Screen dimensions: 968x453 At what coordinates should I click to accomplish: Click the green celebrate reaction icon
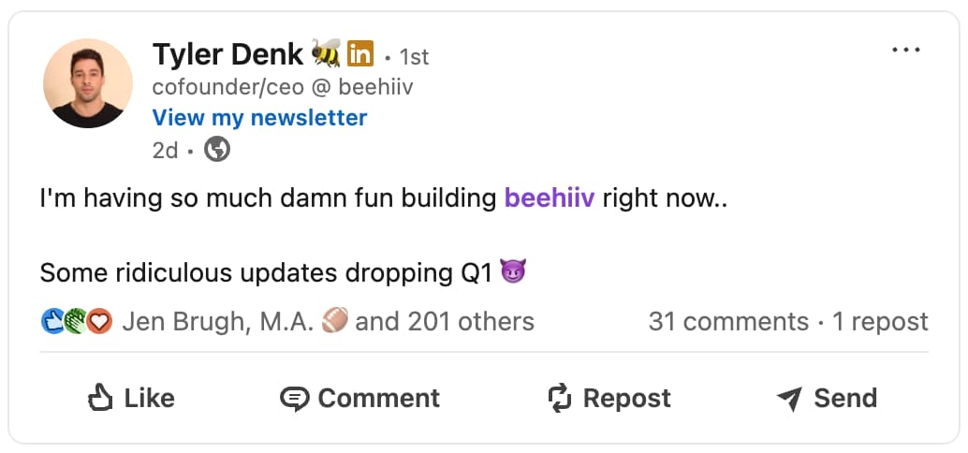click(76, 322)
